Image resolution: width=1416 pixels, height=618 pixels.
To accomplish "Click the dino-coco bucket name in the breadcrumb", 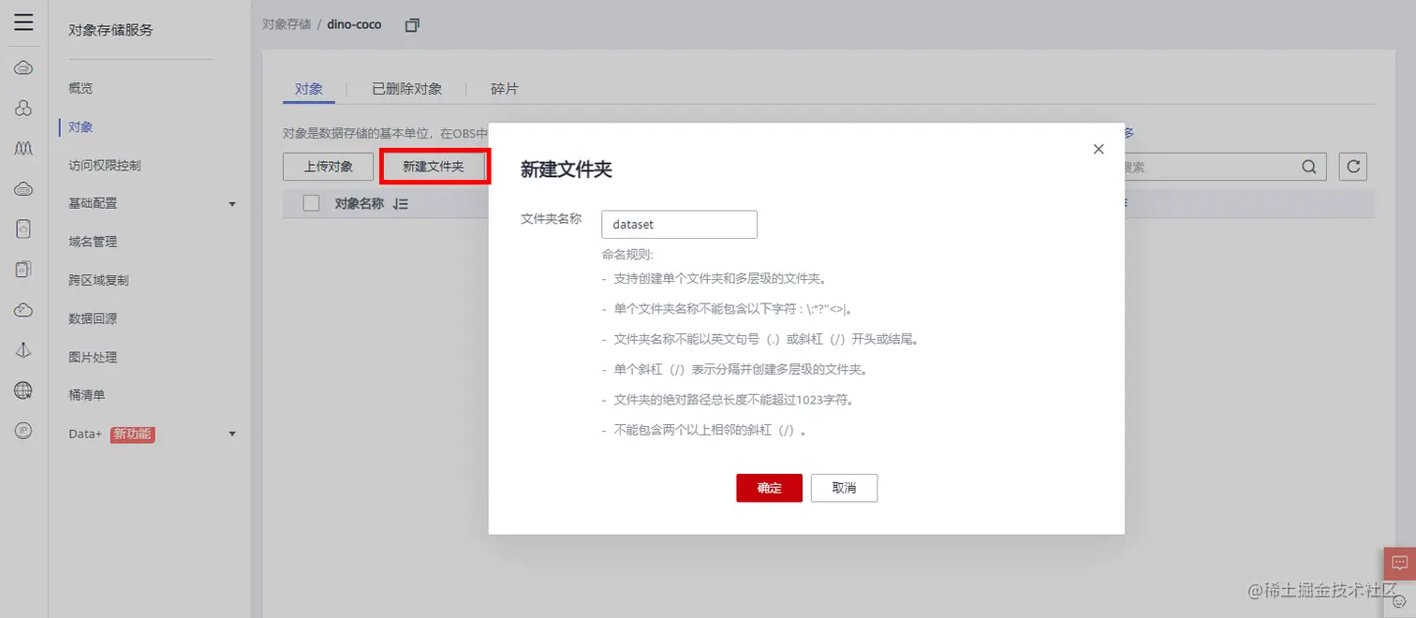I will pyautogui.click(x=354, y=24).
